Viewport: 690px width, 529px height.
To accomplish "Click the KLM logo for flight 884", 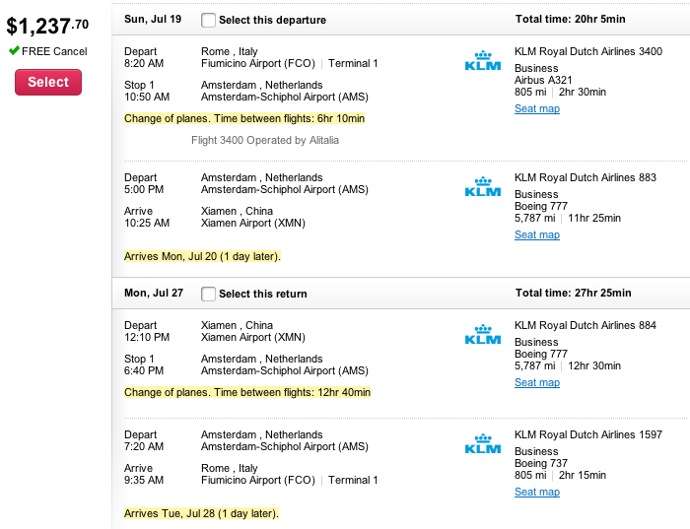I will pyautogui.click(x=483, y=335).
